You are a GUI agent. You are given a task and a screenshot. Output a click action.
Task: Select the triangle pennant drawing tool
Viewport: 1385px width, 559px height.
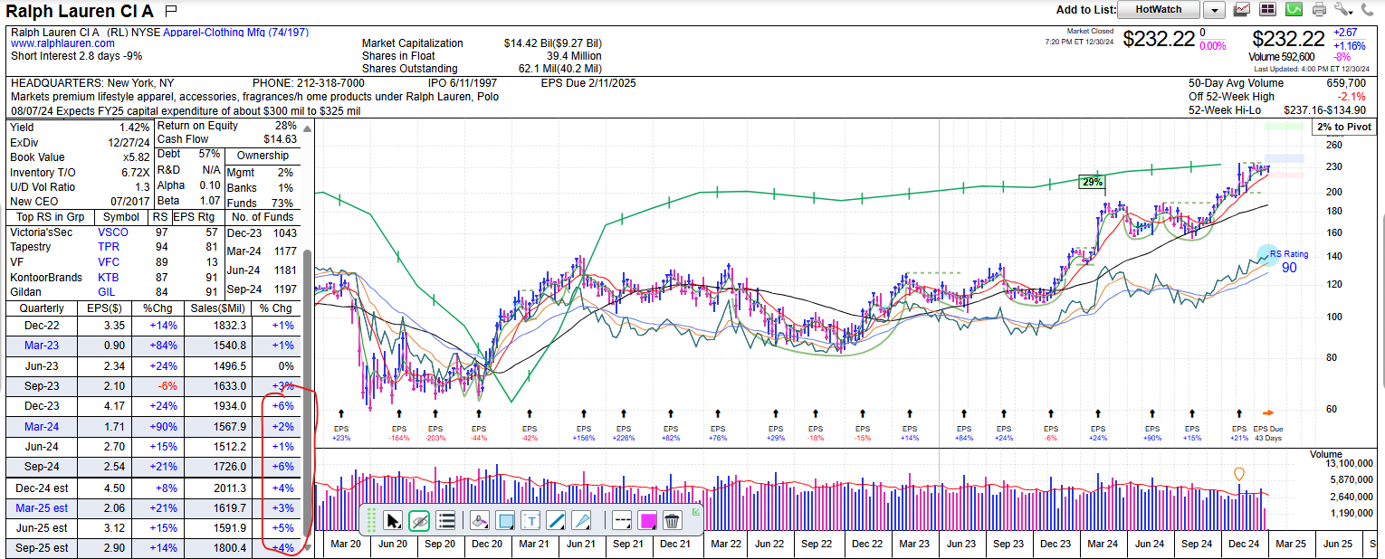pos(581,520)
